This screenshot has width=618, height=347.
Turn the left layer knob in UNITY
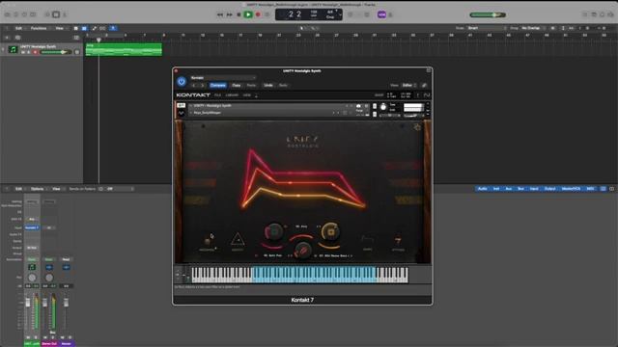pyautogui.click(x=274, y=231)
